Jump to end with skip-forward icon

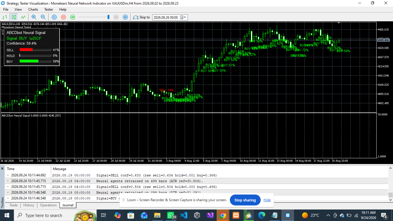click(x=125, y=17)
